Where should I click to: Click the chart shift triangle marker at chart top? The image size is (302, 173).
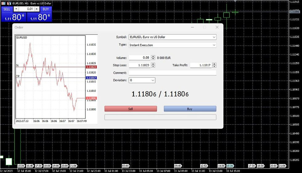235,1
